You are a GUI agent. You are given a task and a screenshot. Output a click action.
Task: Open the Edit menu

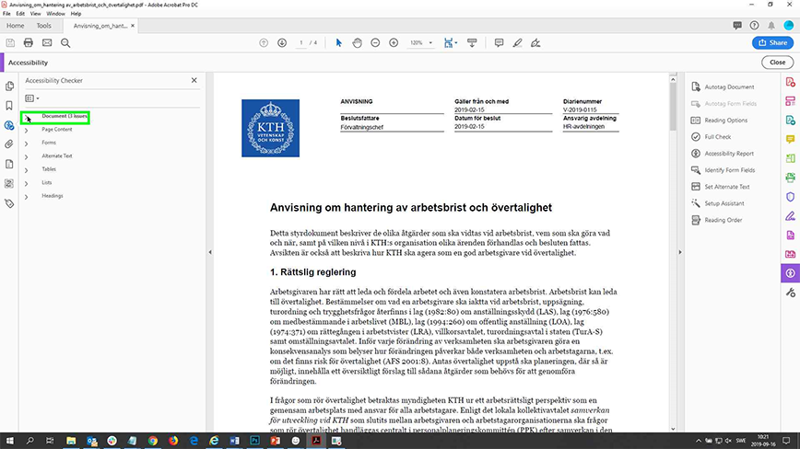coord(20,14)
